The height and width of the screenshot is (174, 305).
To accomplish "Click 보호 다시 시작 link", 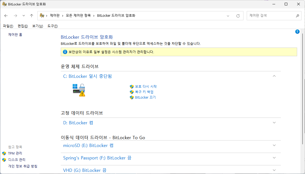I will pos(146,86).
